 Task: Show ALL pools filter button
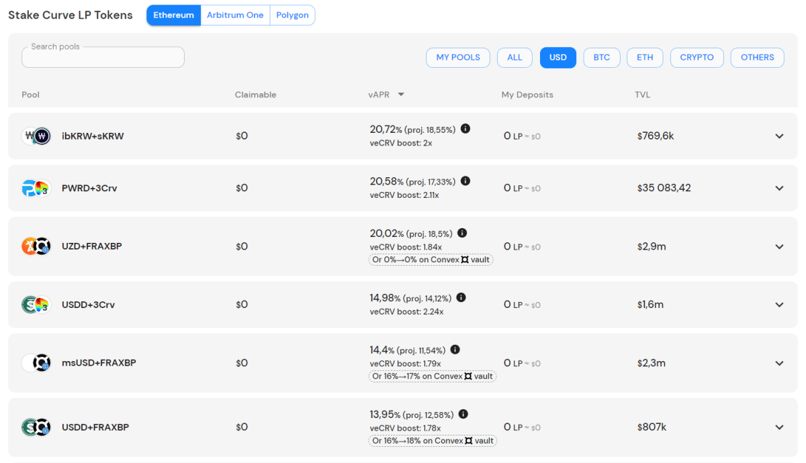pyautogui.click(x=514, y=58)
